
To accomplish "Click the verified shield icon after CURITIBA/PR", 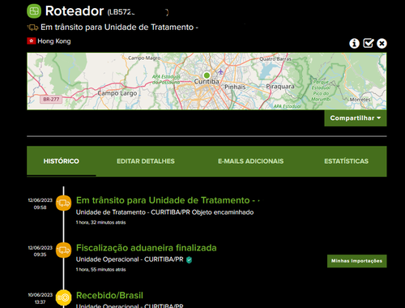I will 189,260.
